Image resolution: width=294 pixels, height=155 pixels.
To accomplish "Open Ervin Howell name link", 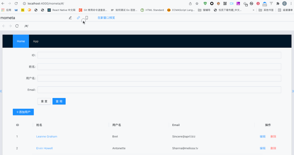I will (x=44, y=148).
